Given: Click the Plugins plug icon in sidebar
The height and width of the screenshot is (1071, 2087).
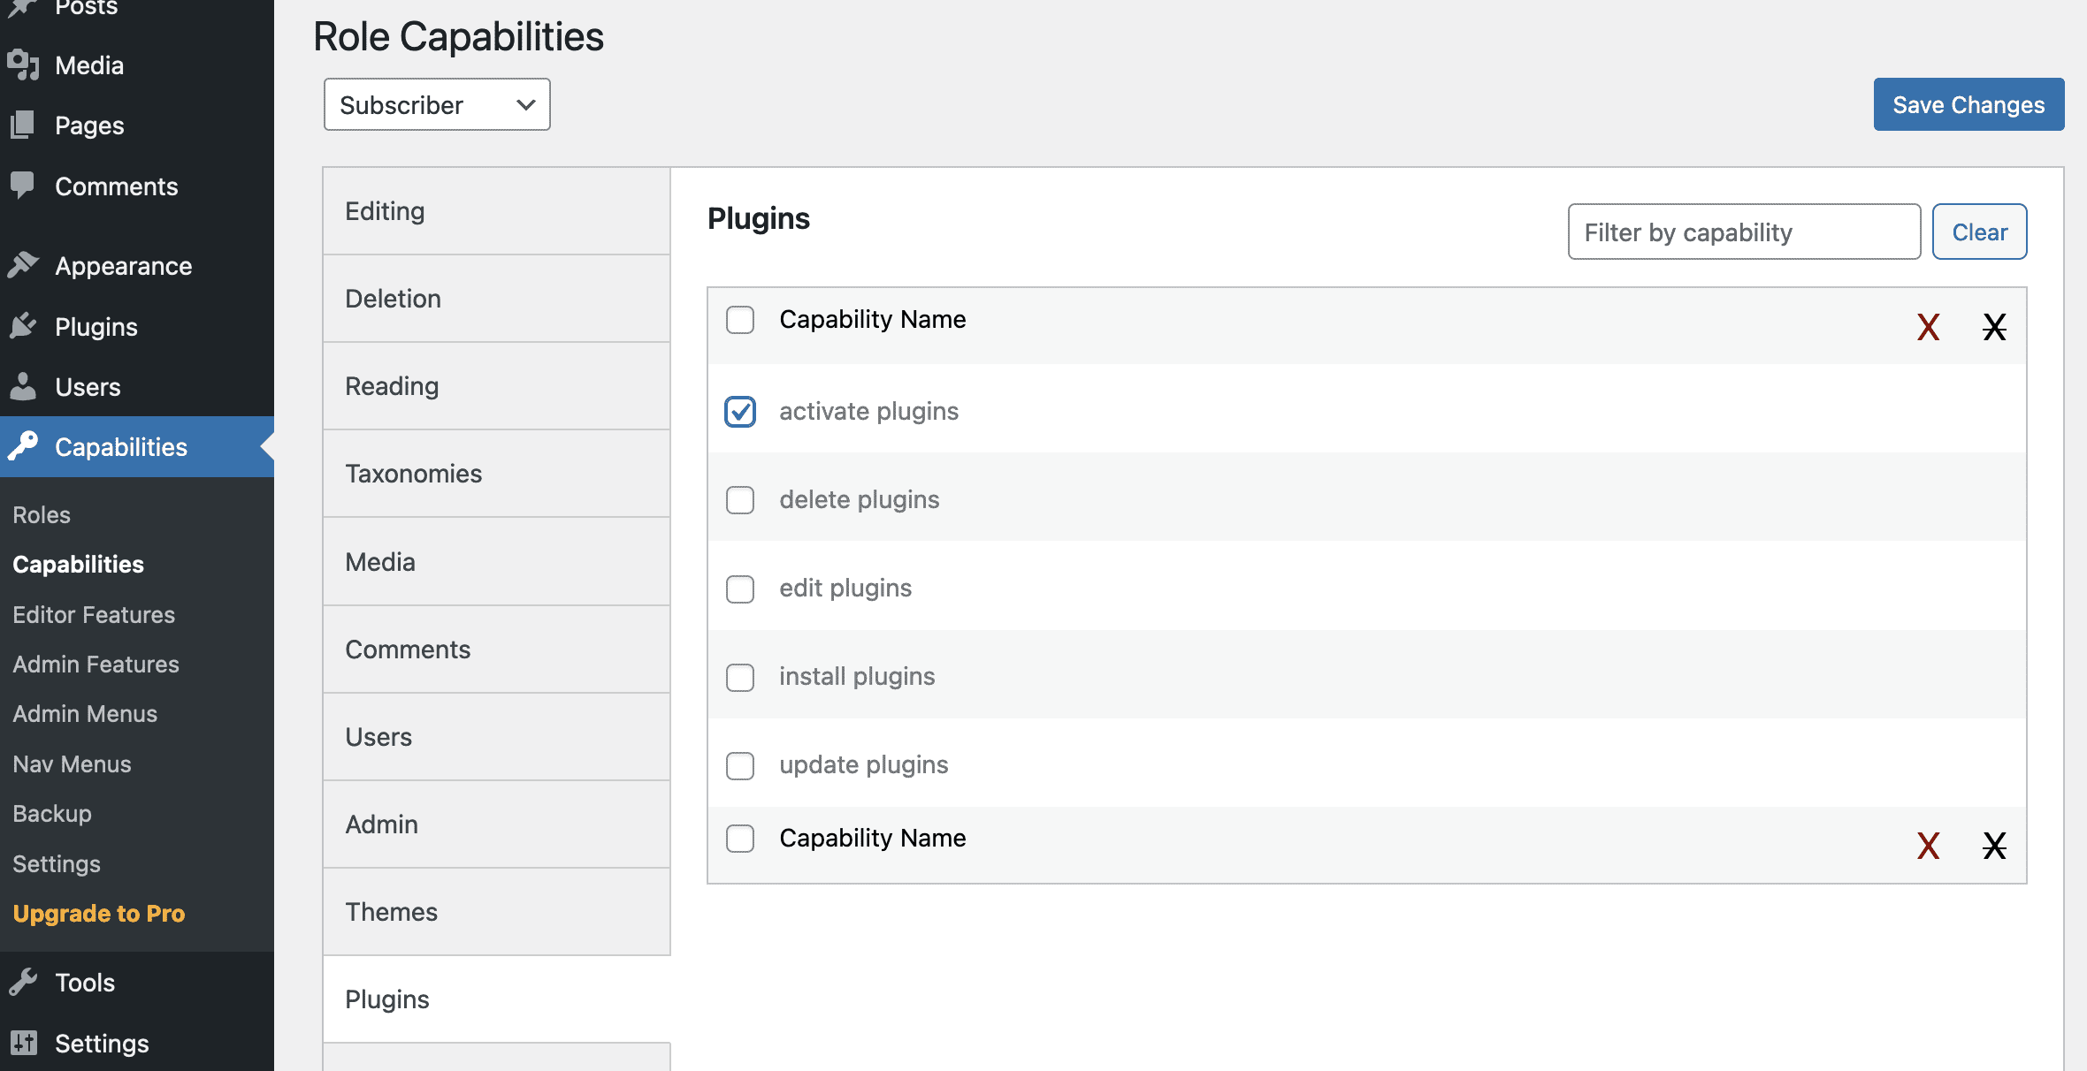Looking at the screenshot, I should point(24,326).
